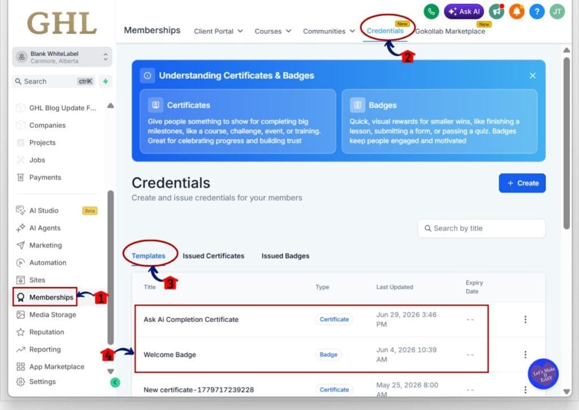
Task: Select the Issued Badges tab
Action: pos(286,256)
